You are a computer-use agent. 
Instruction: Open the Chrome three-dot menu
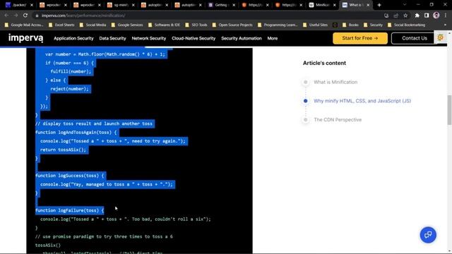(x=446, y=16)
